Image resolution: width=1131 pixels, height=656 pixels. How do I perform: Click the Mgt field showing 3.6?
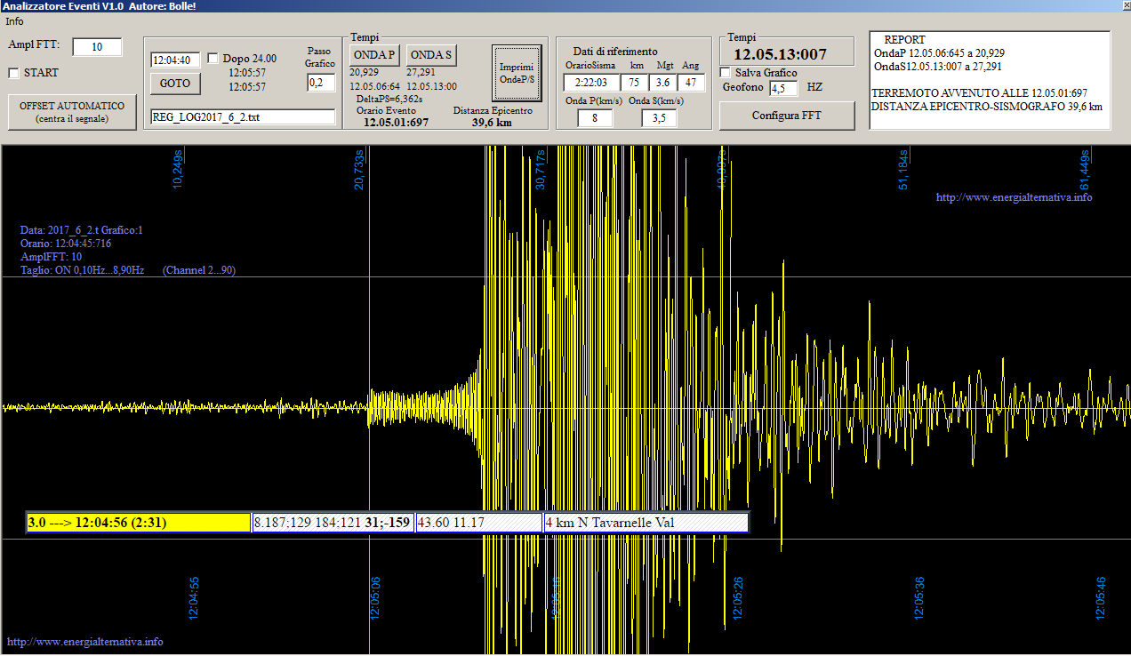(663, 83)
